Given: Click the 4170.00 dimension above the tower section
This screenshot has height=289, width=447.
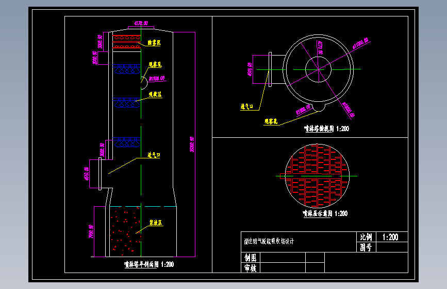Looking at the screenshot, I should click(141, 23).
